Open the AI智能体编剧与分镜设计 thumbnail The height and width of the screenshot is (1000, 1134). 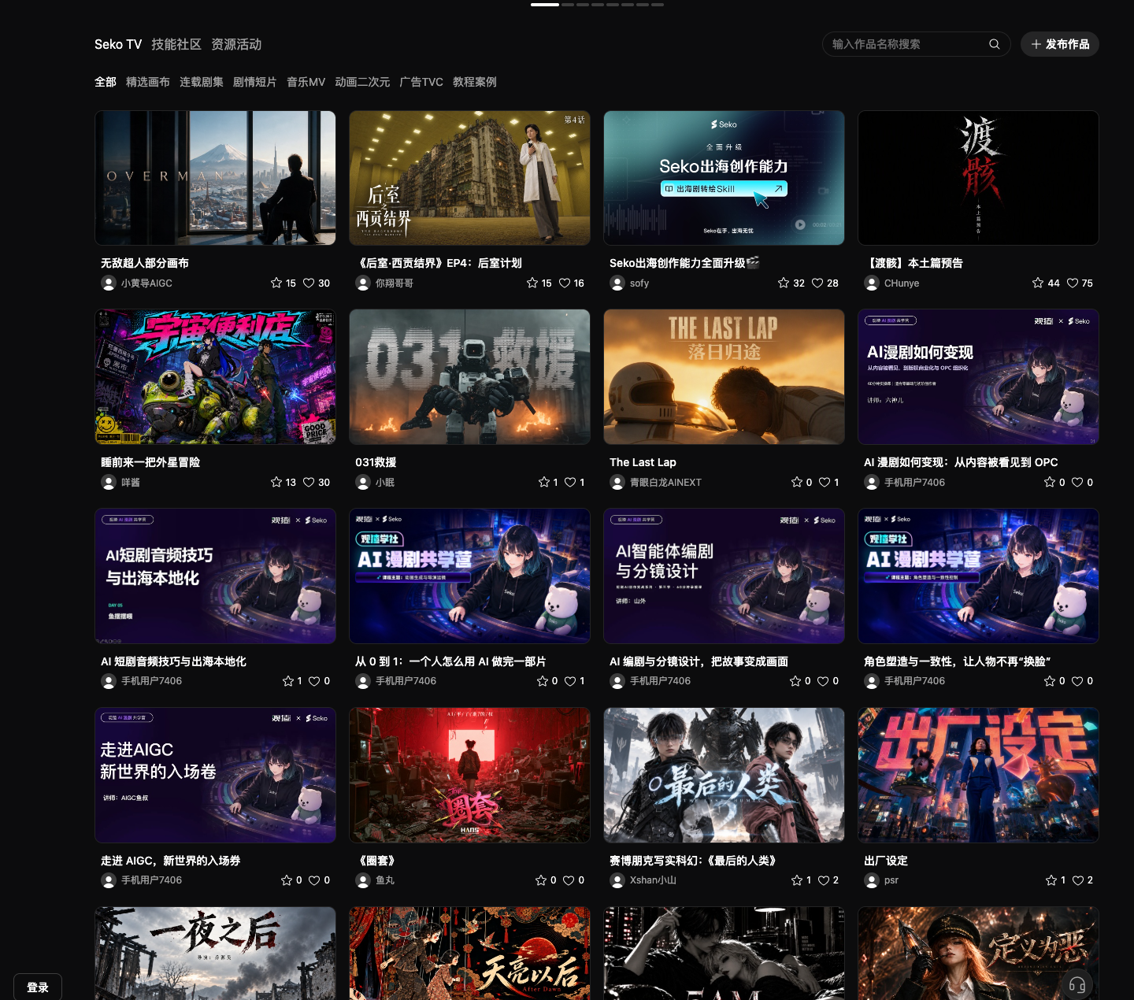tap(724, 576)
